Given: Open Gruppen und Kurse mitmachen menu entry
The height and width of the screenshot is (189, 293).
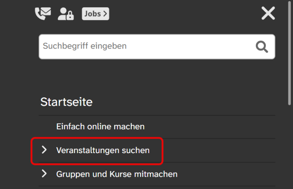Looking at the screenshot, I should [117, 174].
